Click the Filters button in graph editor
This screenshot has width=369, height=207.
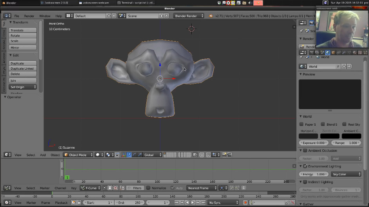point(135,188)
